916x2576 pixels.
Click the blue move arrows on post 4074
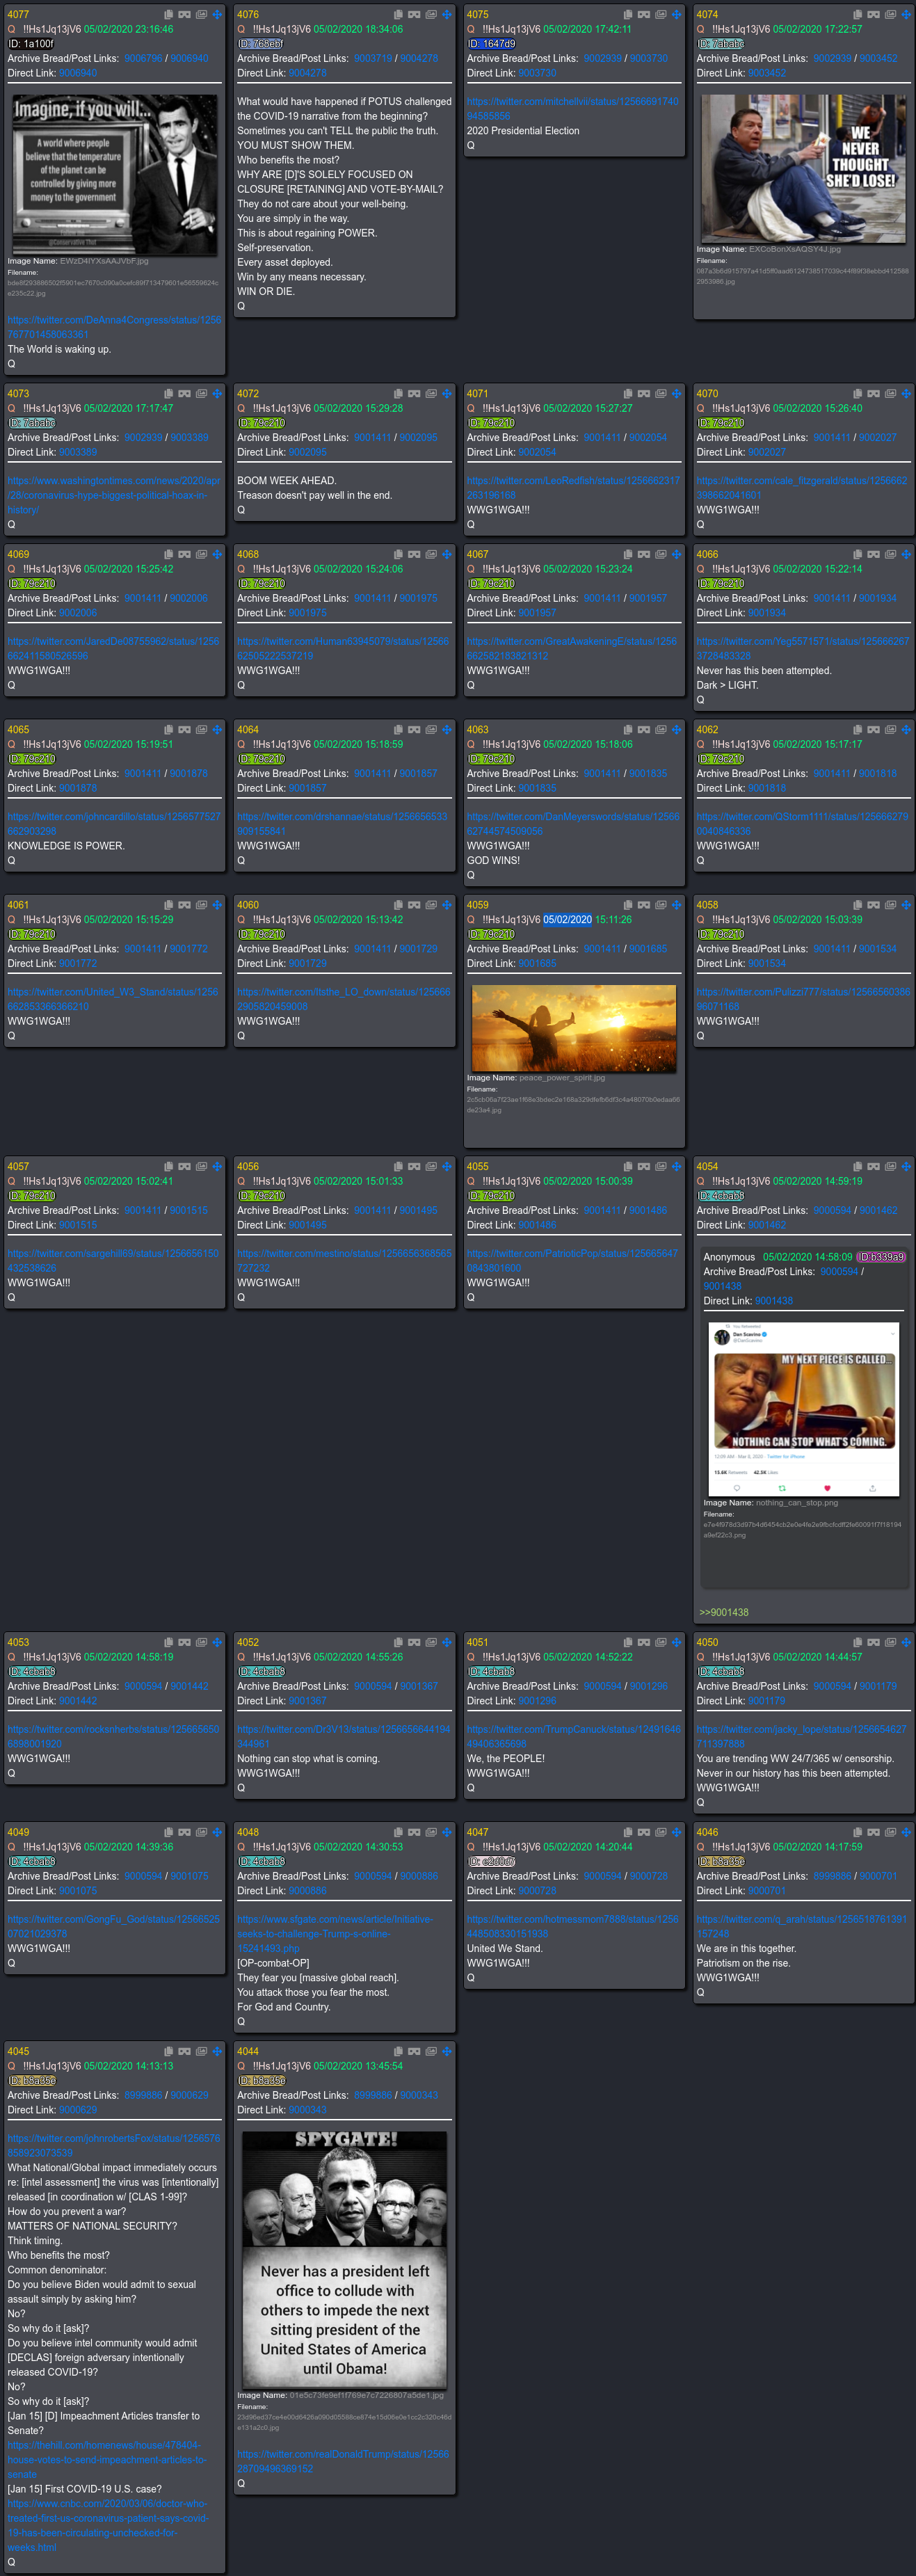tap(906, 15)
